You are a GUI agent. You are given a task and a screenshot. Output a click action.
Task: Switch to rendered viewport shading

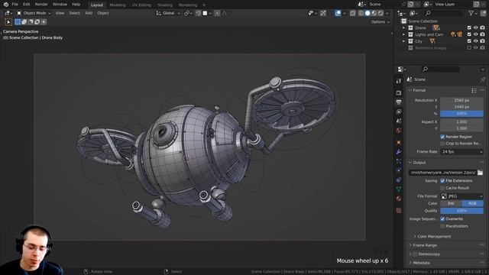(x=381, y=13)
